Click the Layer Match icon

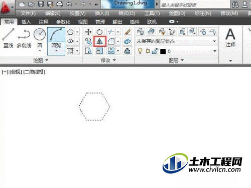(162, 32)
